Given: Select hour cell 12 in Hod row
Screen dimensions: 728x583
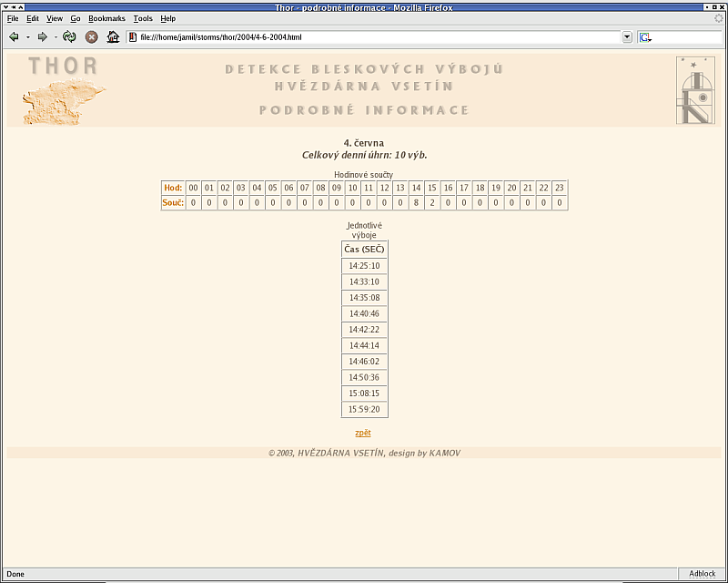Looking at the screenshot, I should coord(384,188).
